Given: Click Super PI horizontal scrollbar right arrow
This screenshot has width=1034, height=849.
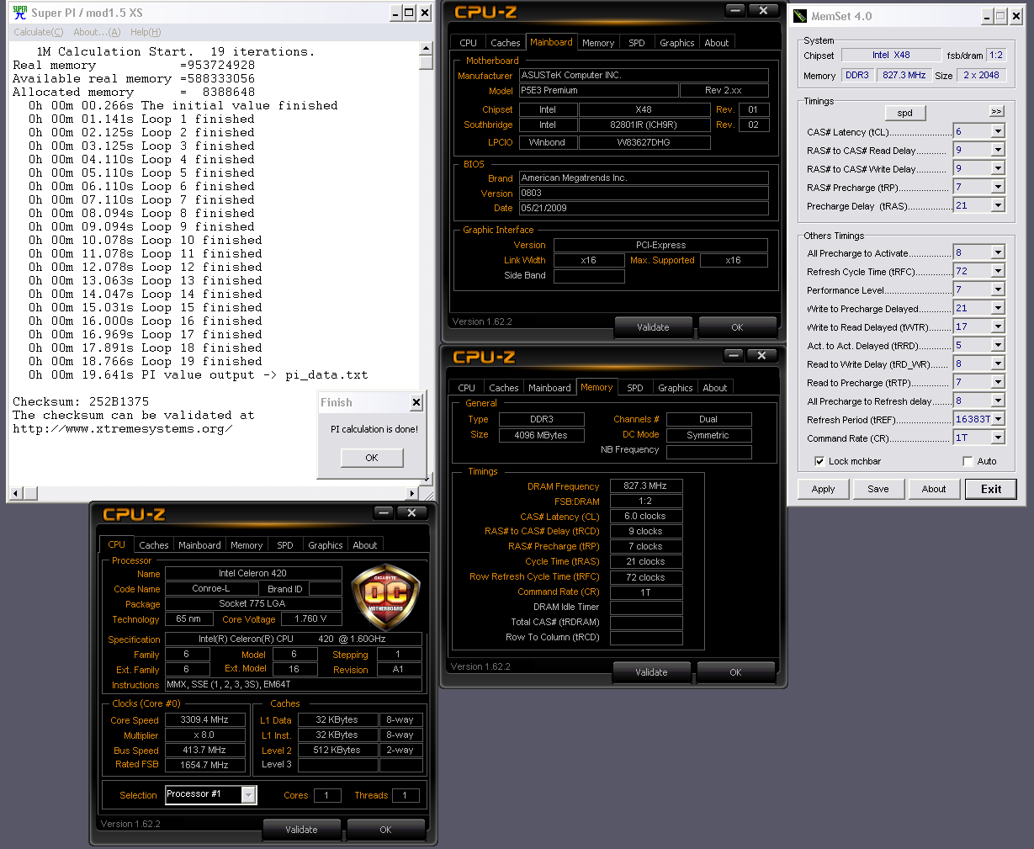Looking at the screenshot, I should (x=412, y=493).
